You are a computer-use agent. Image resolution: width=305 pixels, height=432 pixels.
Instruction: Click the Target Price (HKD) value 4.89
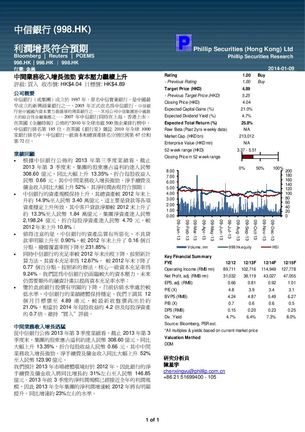[x=246, y=89]
